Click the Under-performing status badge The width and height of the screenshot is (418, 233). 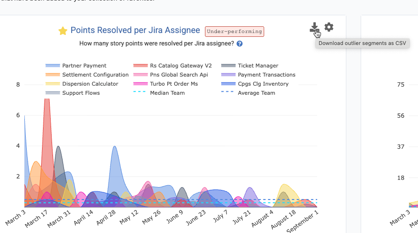(235, 32)
